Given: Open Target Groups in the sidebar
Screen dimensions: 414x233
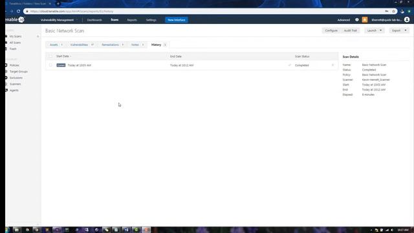Looking at the screenshot, I should (x=19, y=71).
